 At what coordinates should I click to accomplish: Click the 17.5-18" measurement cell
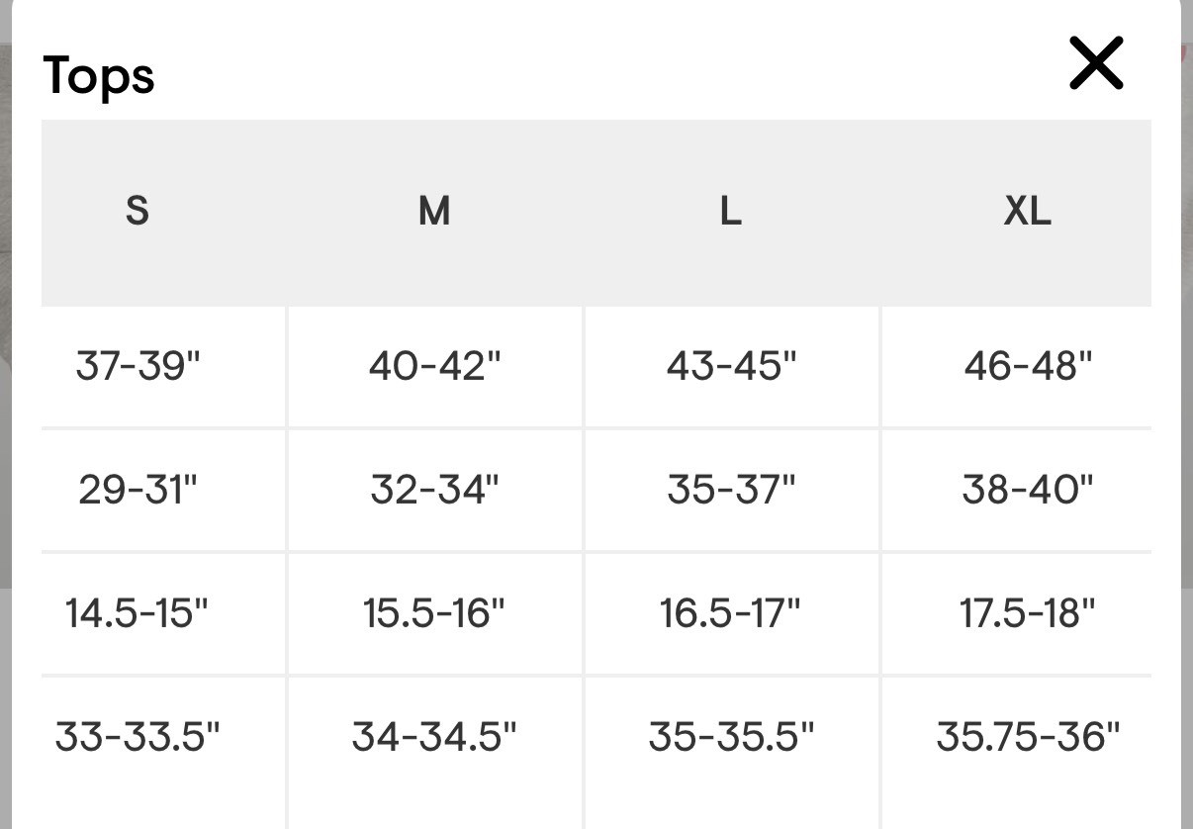pyautogui.click(x=1028, y=613)
